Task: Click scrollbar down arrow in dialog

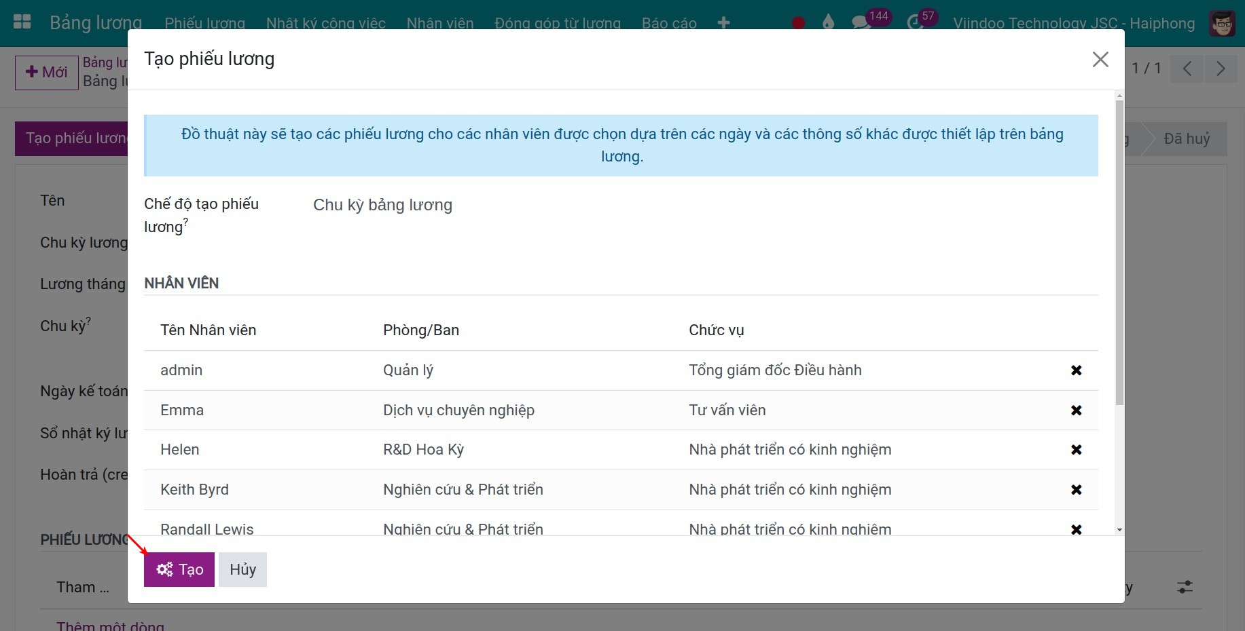Action: pyautogui.click(x=1119, y=530)
